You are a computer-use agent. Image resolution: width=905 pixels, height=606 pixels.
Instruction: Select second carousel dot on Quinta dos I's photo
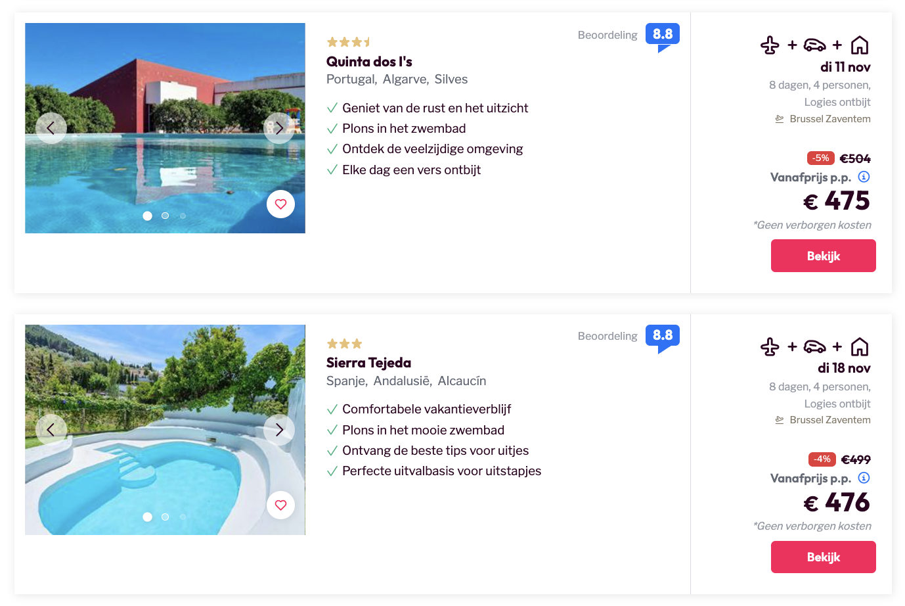[166, 216]
